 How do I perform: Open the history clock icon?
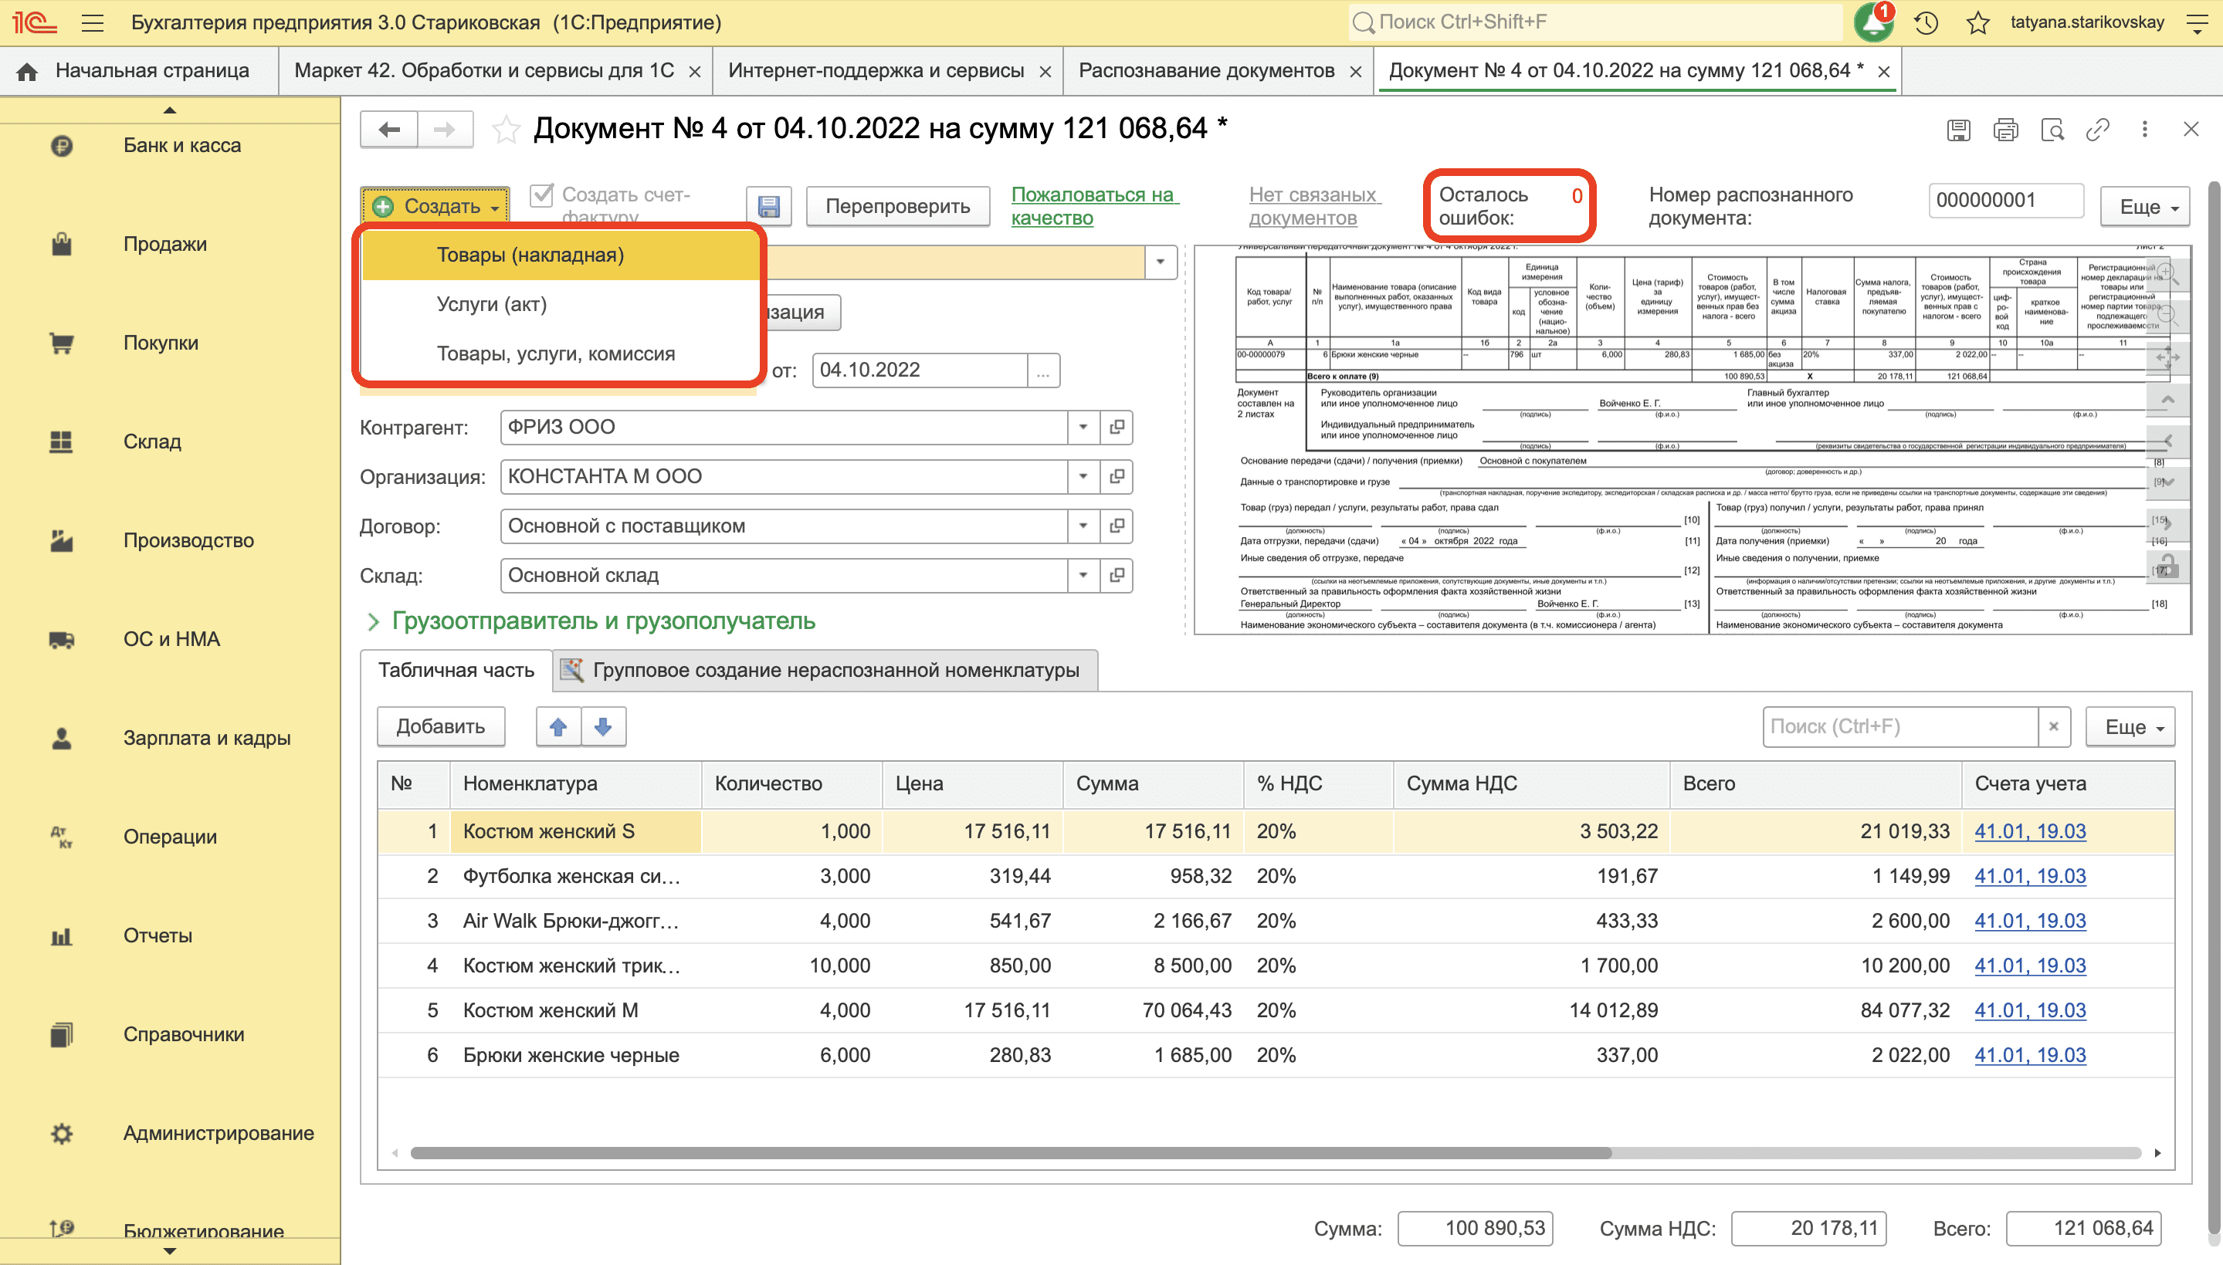coord(1926,22)
